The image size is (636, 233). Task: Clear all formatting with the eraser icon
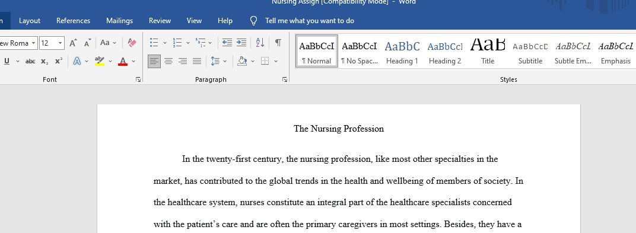(132, 43)
